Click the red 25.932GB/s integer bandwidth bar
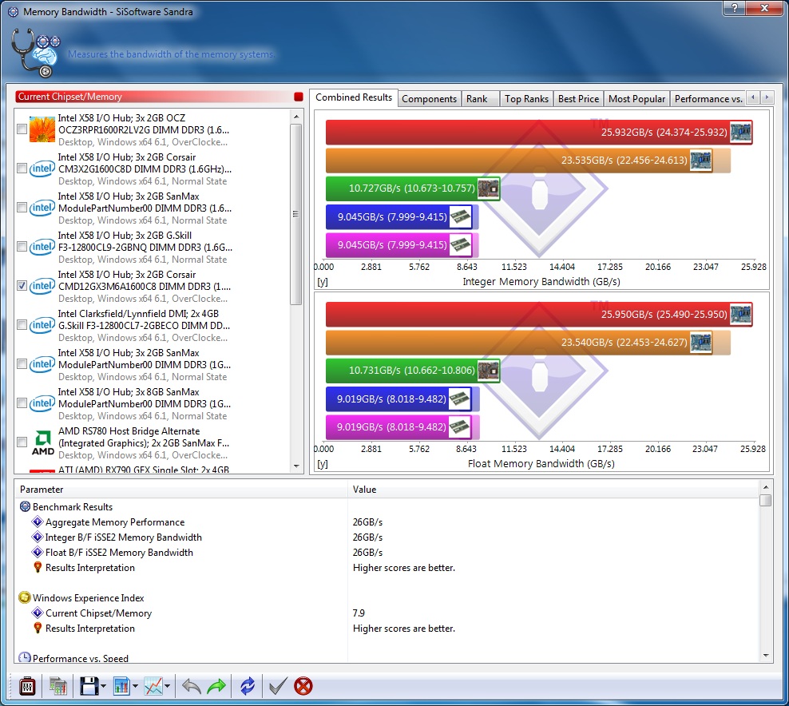Screen dimensions: 789x706 539,133
